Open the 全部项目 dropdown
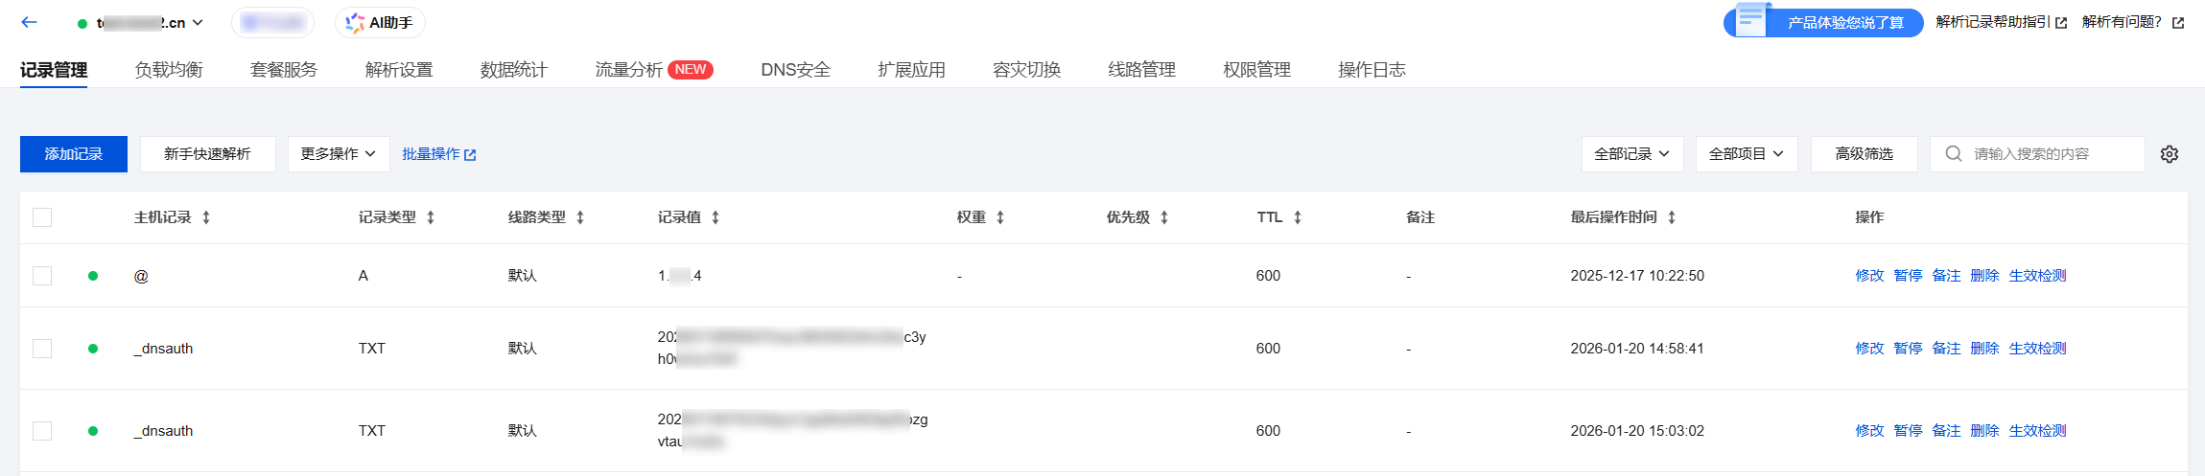 [x=1746, y=154]
